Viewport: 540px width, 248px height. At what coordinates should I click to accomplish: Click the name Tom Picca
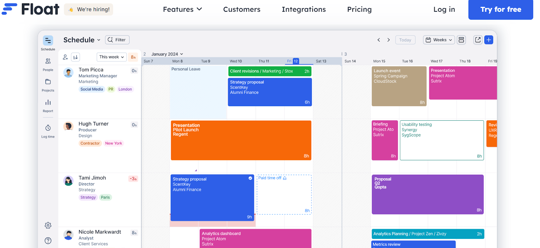(91, 70)
